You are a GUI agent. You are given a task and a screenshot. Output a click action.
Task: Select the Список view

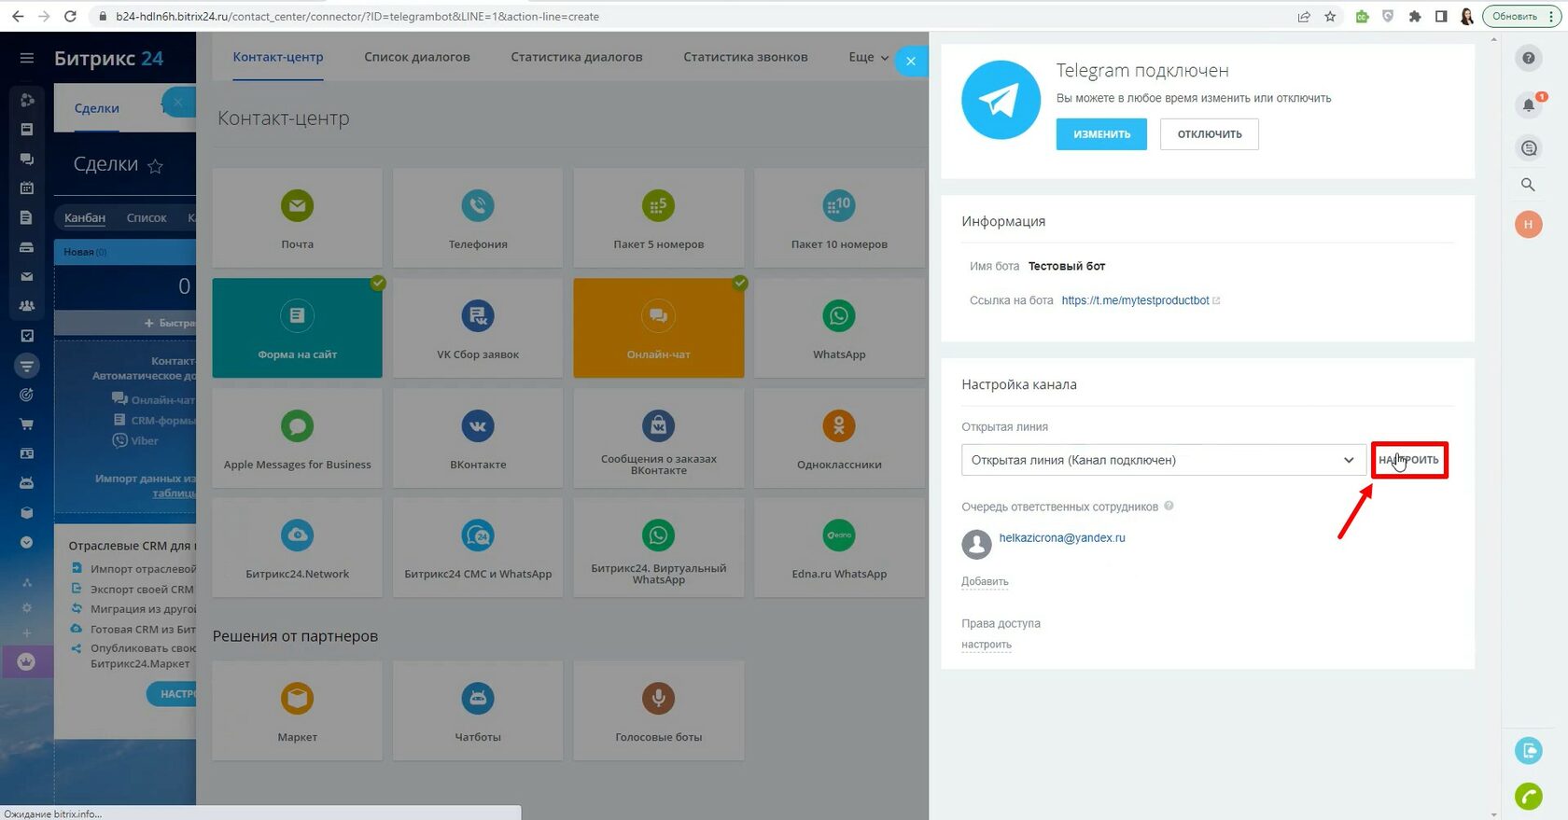tap(147, 217)
